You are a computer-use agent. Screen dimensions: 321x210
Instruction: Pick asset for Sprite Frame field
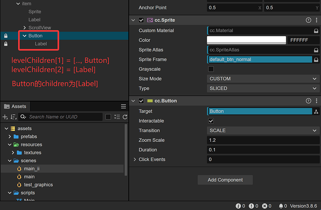click(316, 59)
